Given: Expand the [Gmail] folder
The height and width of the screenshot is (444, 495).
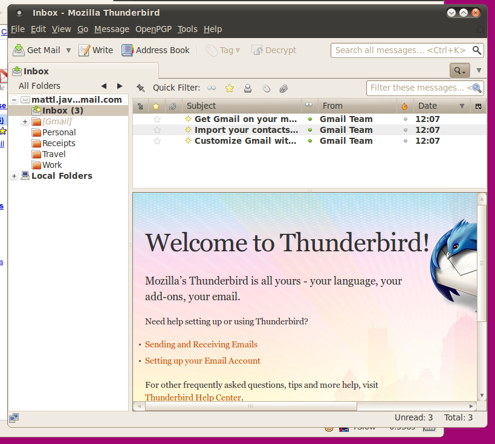Looking at the screenshot, I should [x=25, y=121].
